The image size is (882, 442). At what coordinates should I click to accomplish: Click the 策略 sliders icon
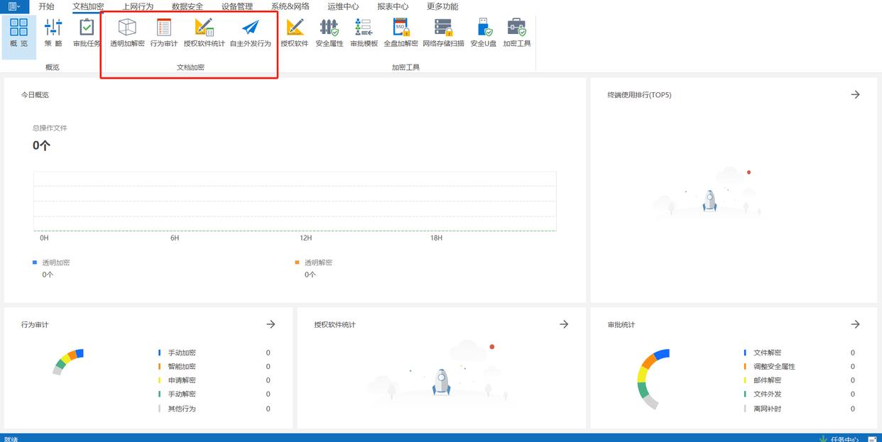(x=53, y=33)
